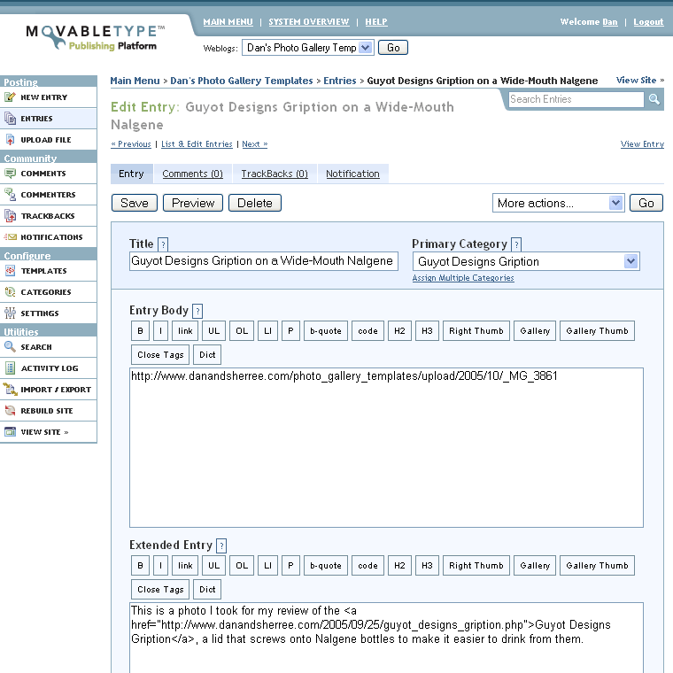The width and height of the screenshot is (673, 673).
Task: Click inside the Search Entries field
Action: click(x=576, y=99)
